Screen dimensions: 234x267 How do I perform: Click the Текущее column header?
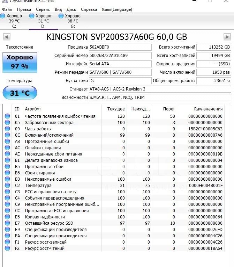click(114, 109)
